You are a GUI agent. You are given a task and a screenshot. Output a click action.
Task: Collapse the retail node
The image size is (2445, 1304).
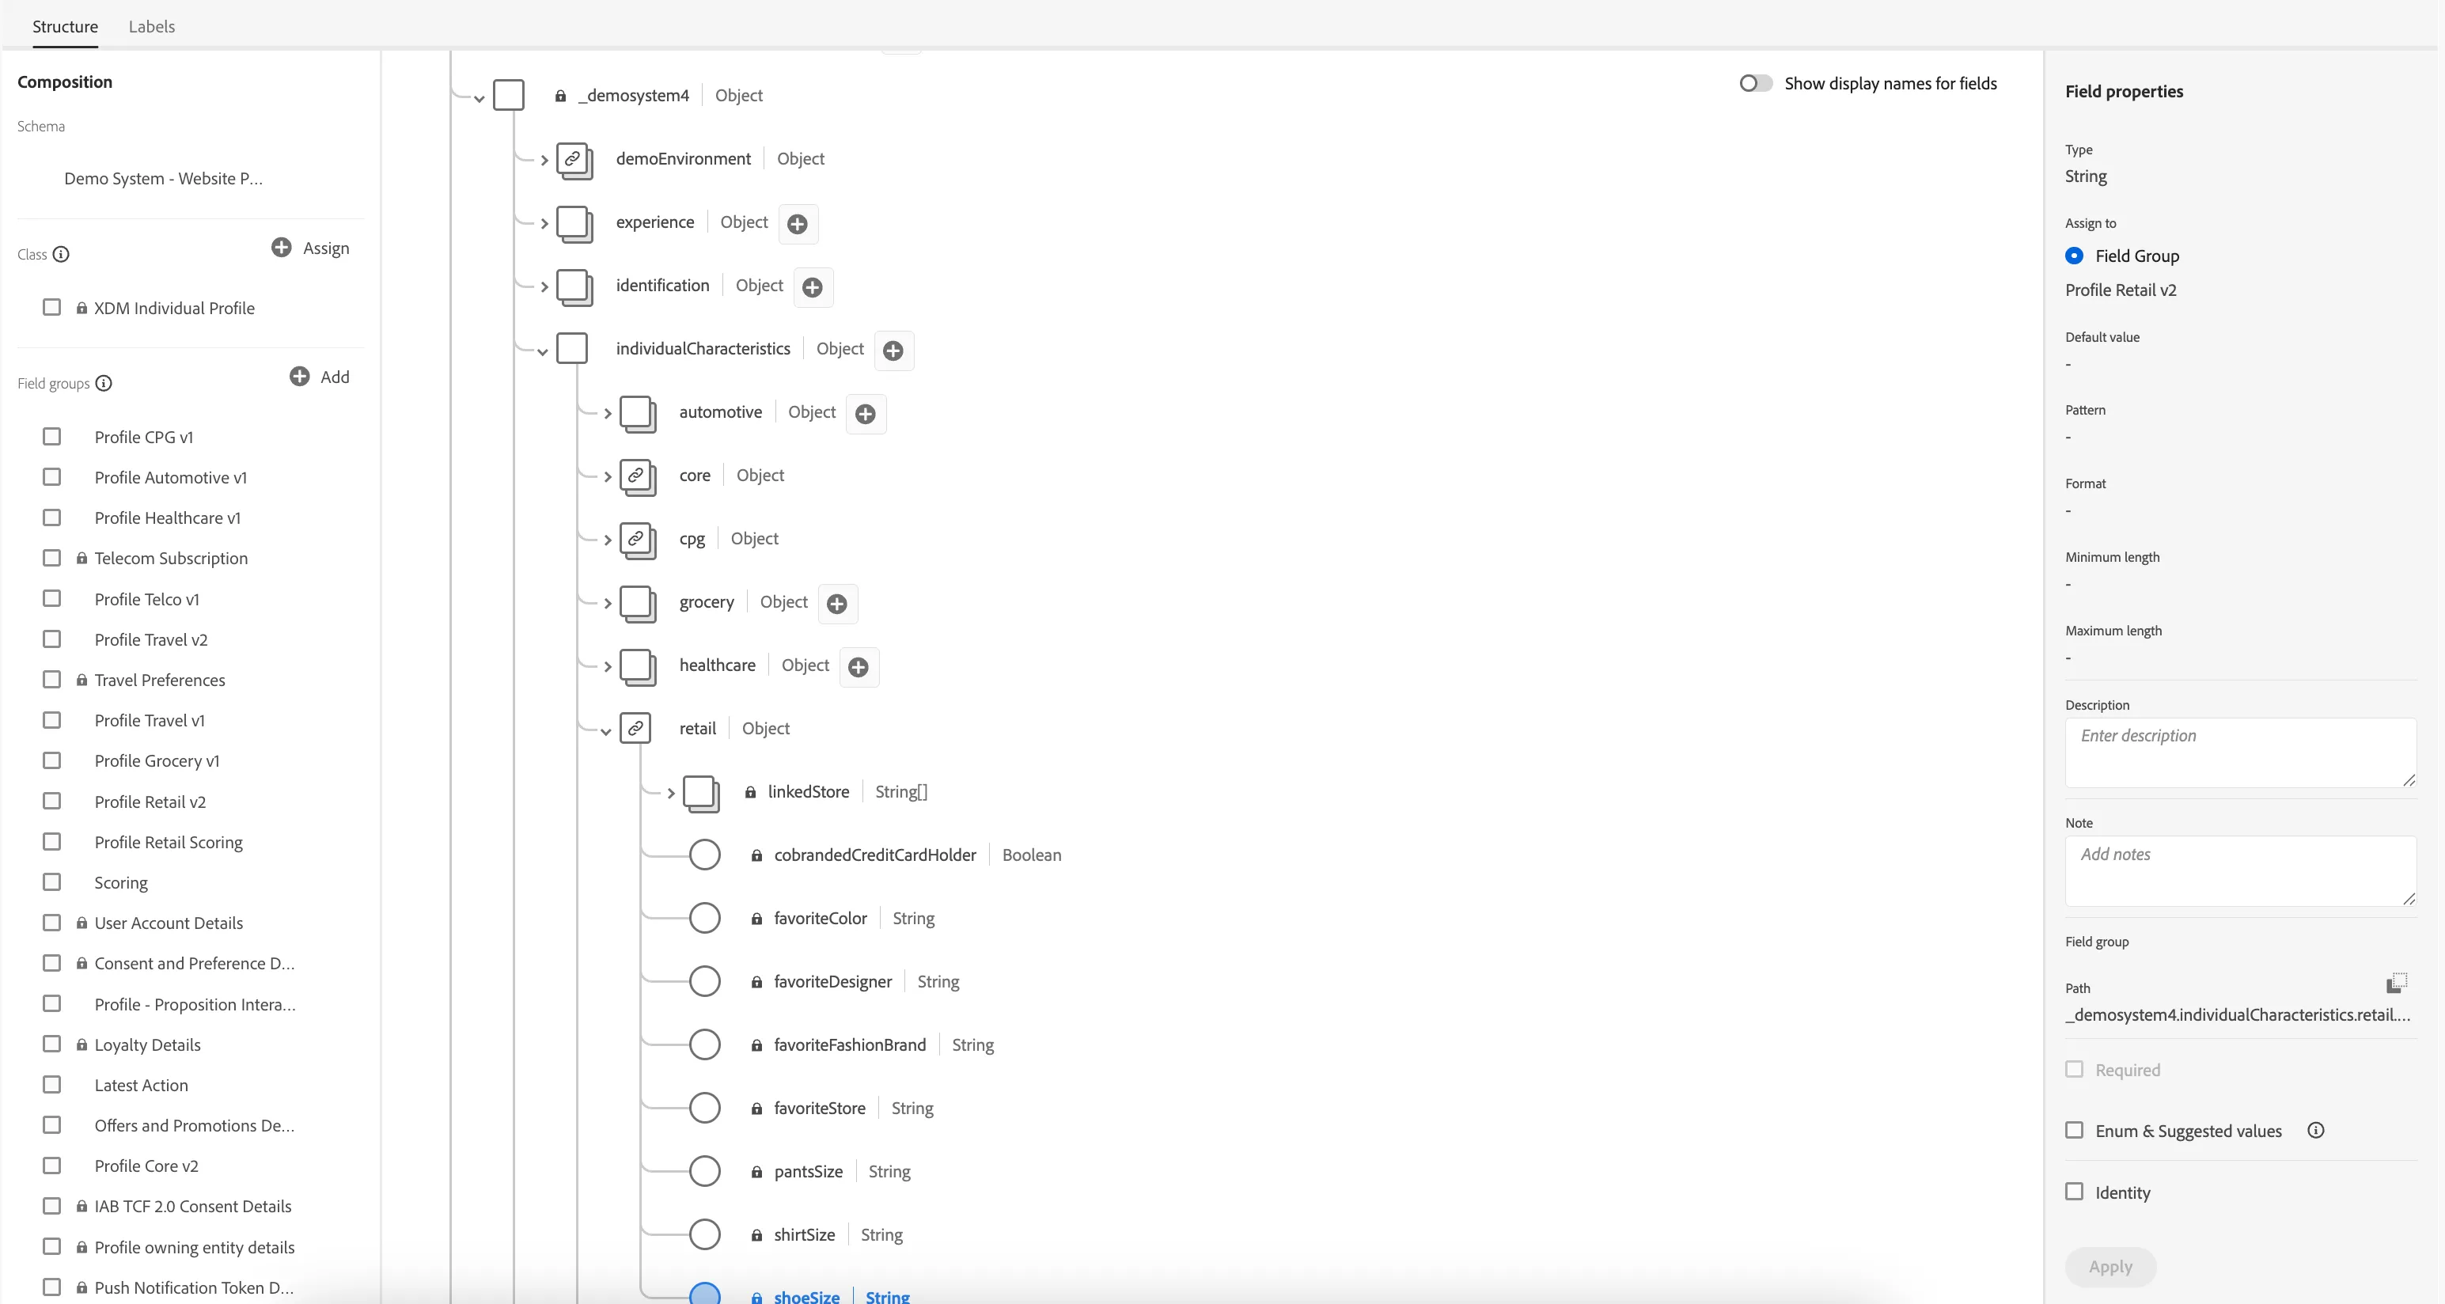(605, 731)
